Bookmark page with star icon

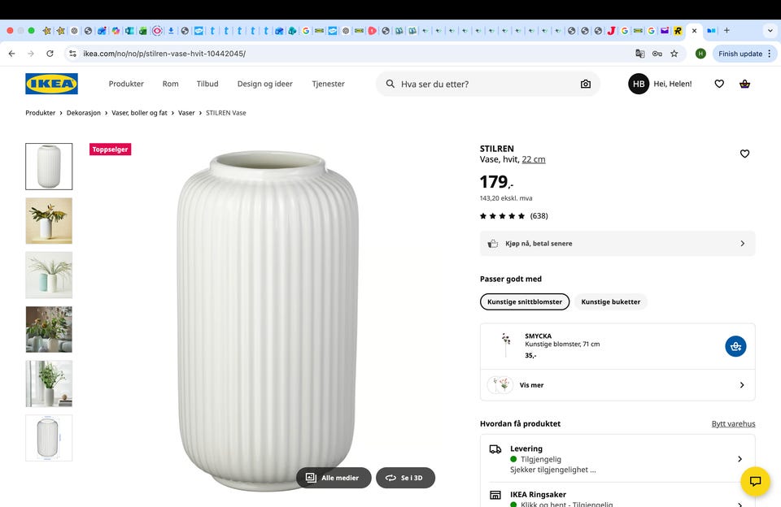pyautogui.click(x=674, y=54)
